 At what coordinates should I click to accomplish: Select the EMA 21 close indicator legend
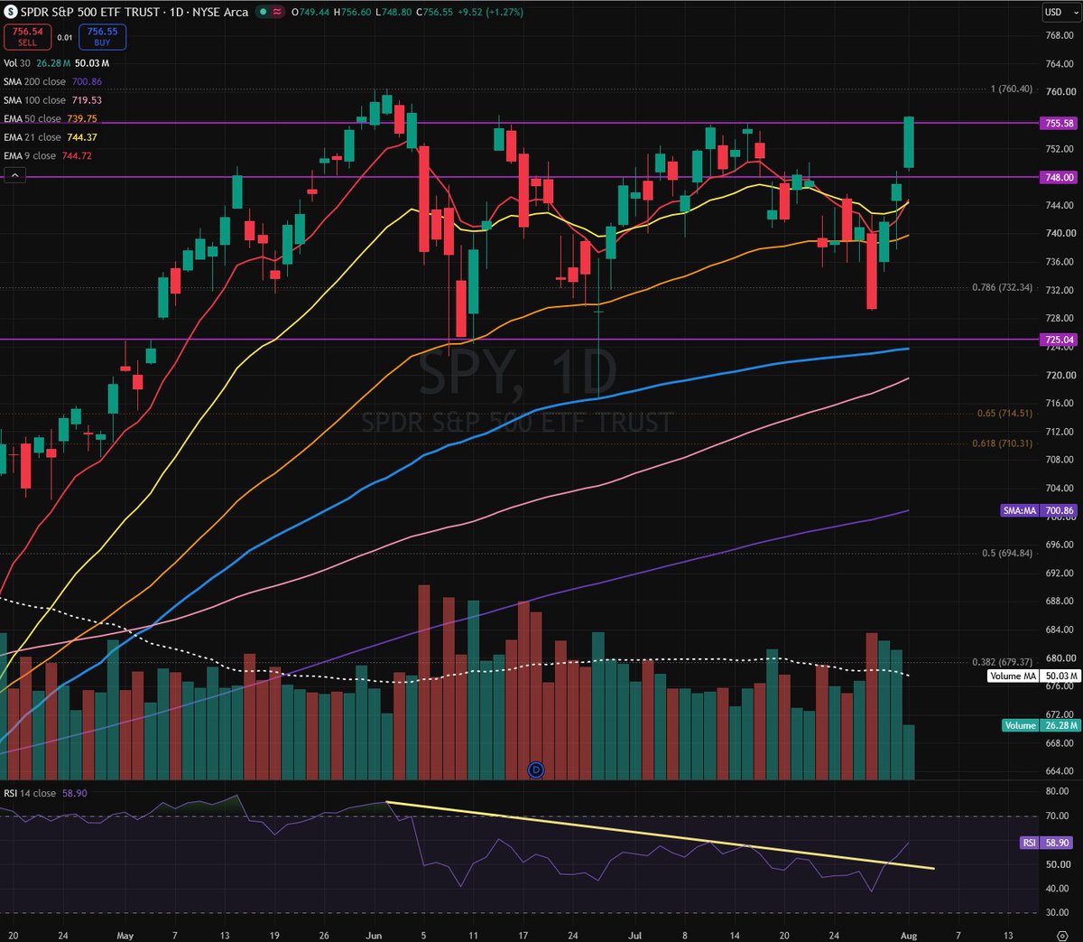tap(50, 137)
